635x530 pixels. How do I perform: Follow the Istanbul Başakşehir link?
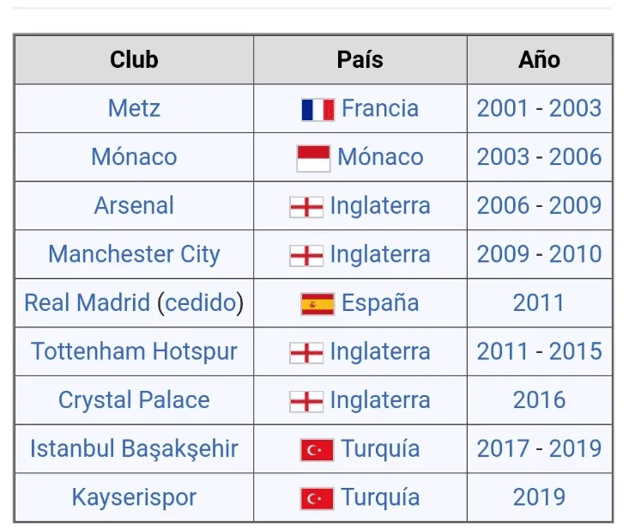(134, 448)
